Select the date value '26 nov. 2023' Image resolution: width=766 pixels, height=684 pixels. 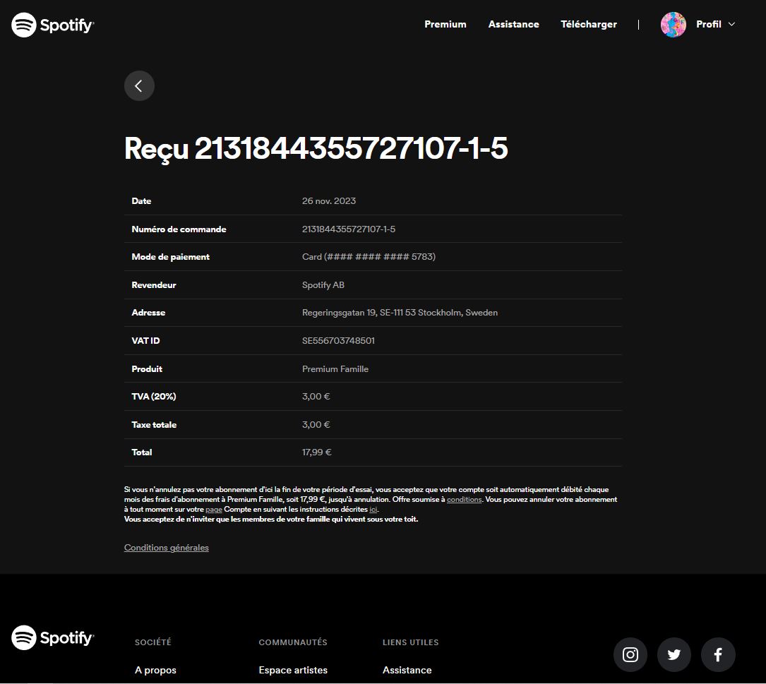pyautogui.click(x=329, y=200)
